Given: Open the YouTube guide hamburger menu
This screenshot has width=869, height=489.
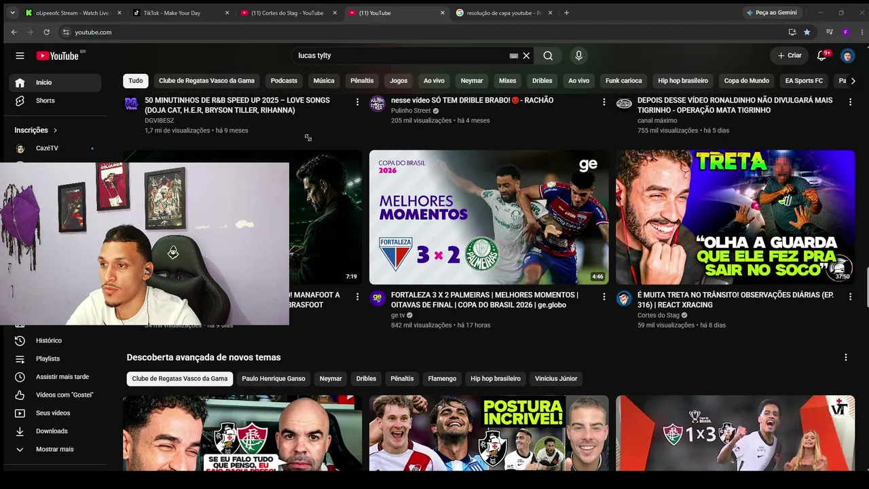Looking at the screenshot, I should pyautogui.click(x=20, y=56).
